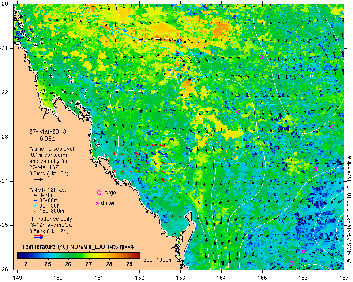Click the 'ANMN 12h av.' legend heading
The image size is (353, 282).
click(48, 190)
